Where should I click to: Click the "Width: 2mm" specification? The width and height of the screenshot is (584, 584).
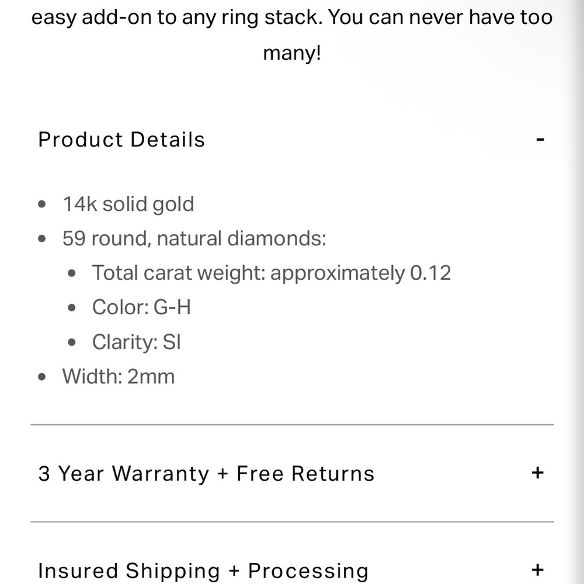119,377
